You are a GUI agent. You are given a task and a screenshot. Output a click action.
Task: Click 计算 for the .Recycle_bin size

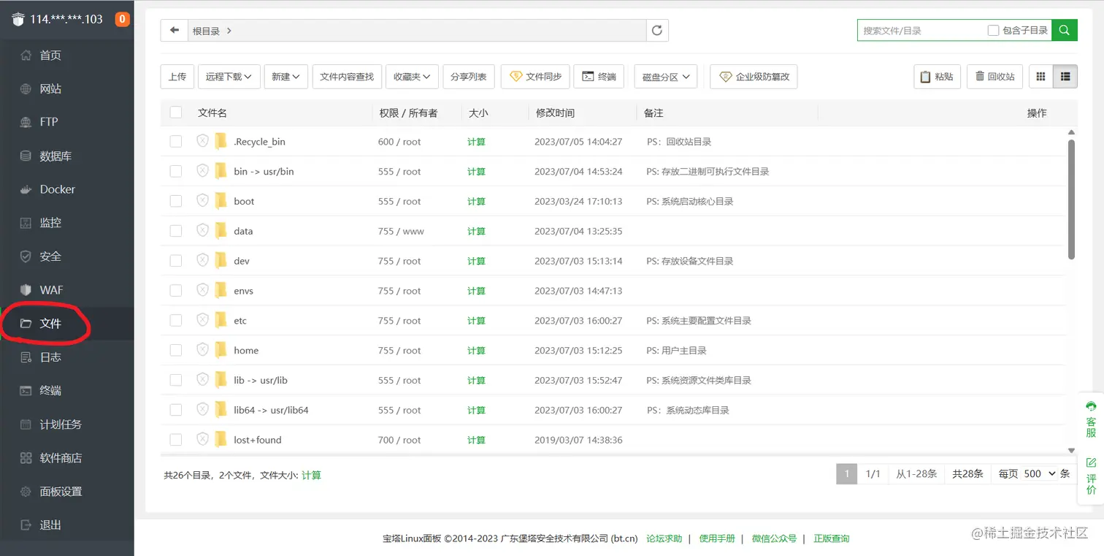(x=477, y=142)
